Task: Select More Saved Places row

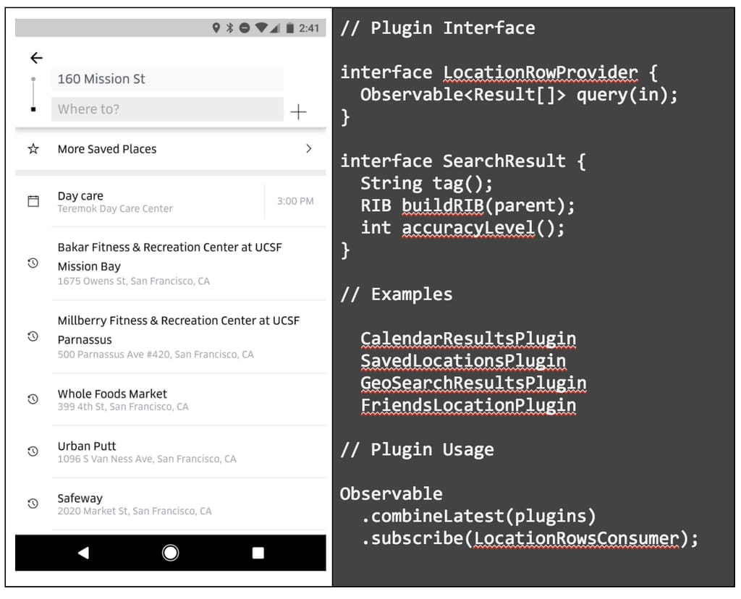Action: pyautogui.click(x=170, y=149)
